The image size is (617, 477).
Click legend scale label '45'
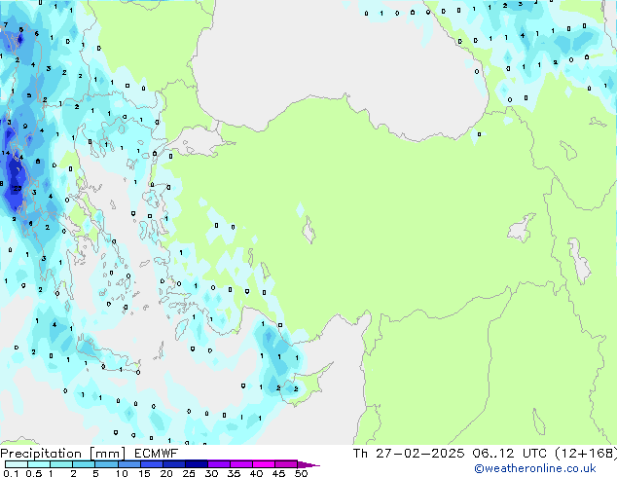pos(278,473)
